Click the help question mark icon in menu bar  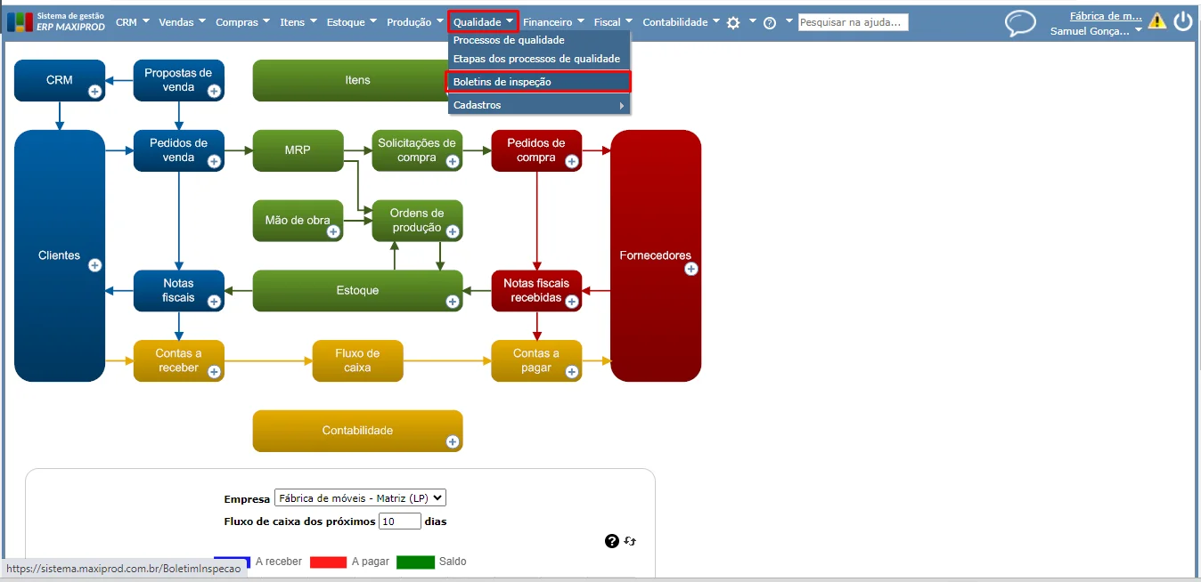tap(770, 23)
